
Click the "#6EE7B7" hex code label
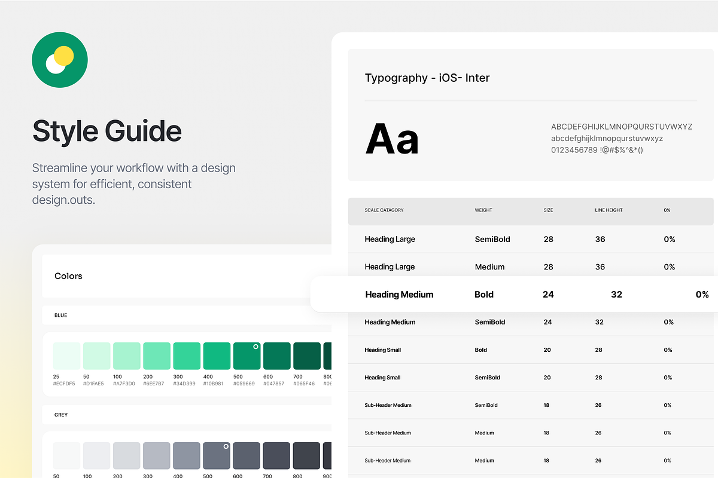(x=154, y=384)
